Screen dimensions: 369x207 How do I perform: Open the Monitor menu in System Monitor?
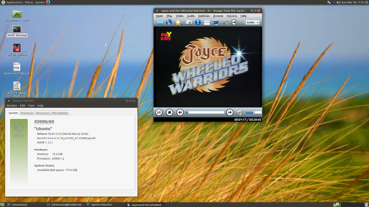pos(12,106)
